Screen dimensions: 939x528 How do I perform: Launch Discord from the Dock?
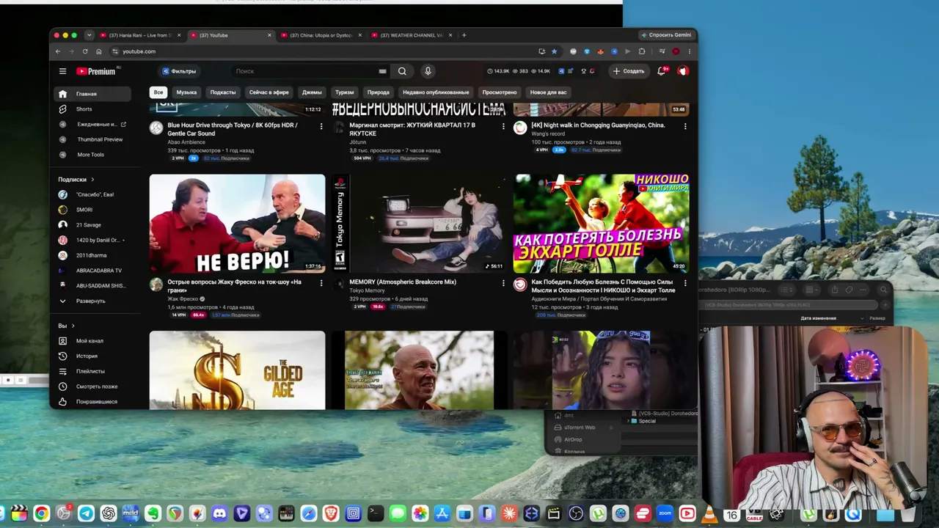click(219, 514)
